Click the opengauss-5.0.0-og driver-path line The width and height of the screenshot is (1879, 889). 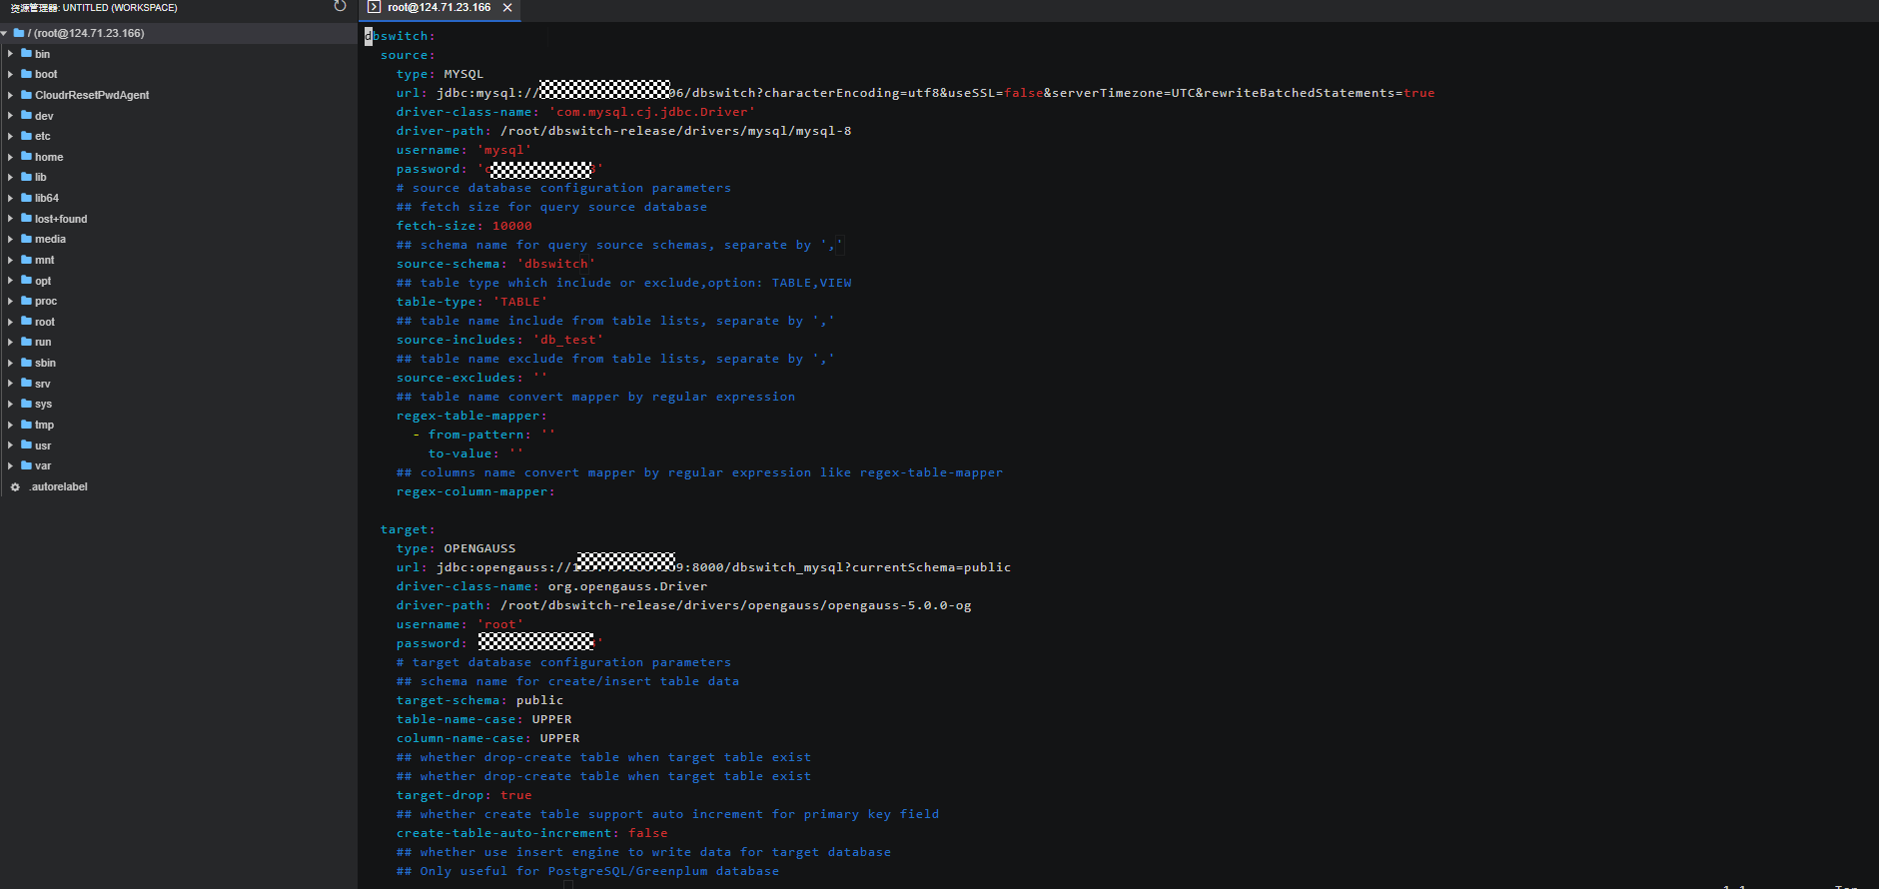pos(683,605)
